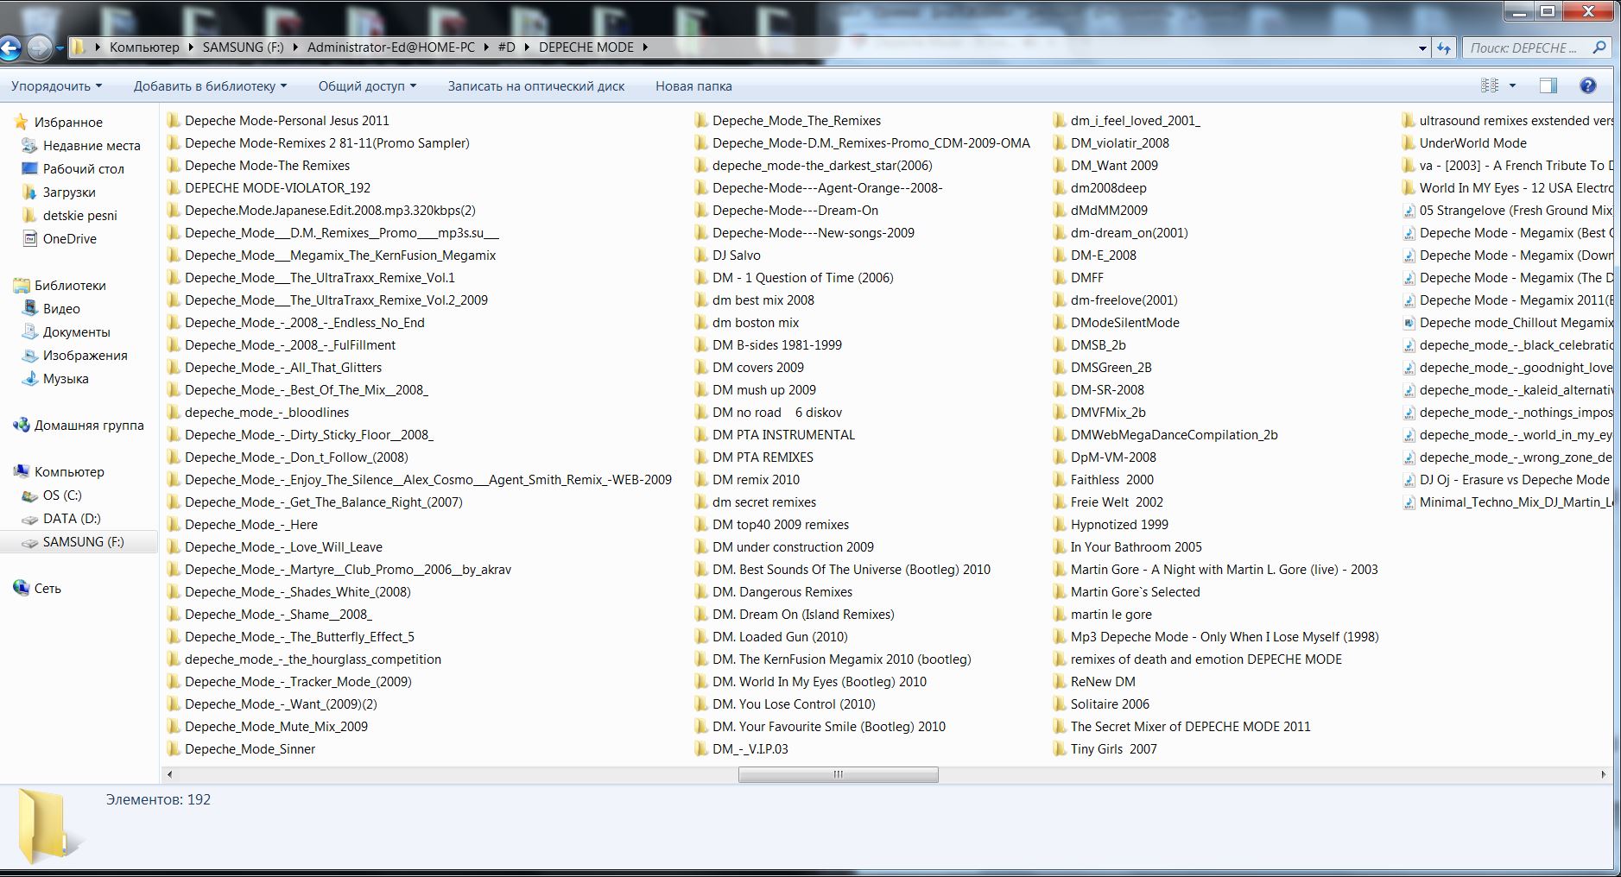This screenshot has height=877, width=1621.
Task: Select Избранное in the navigation pane
Action: [x=68, y=123]
